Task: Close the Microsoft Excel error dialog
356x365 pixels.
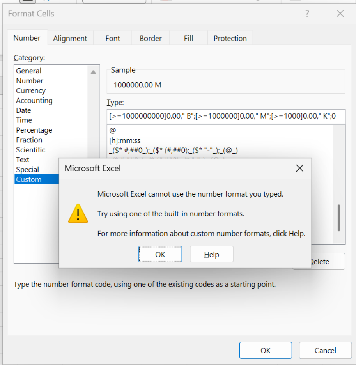Action: click(x=299, y=168)
